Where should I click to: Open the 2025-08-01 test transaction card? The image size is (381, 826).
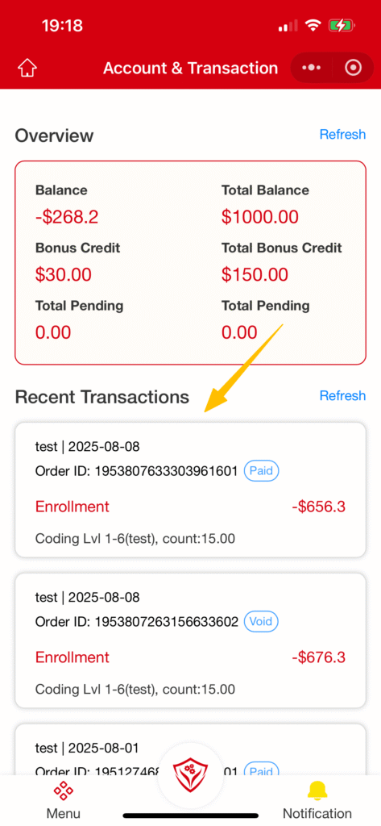190,749
